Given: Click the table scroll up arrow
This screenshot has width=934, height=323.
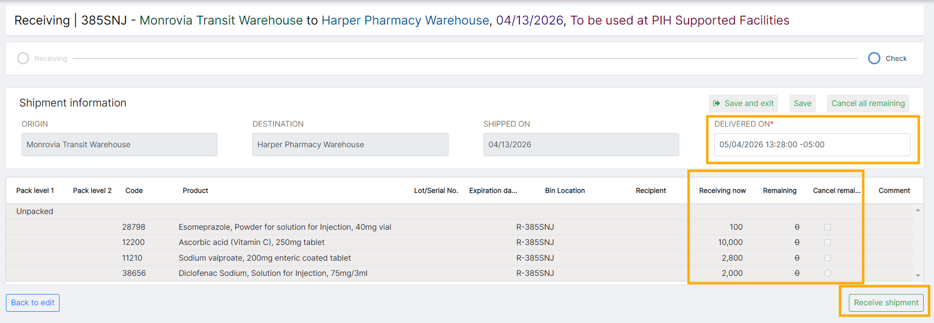Looking at the screenshot, I should click(918, 210).
